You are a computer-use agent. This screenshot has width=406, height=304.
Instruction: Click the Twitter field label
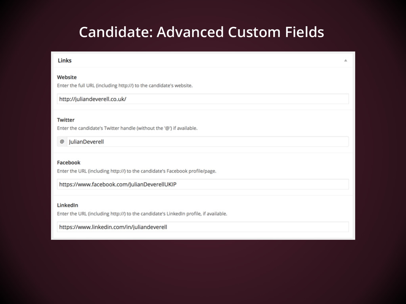coord(66,120)
